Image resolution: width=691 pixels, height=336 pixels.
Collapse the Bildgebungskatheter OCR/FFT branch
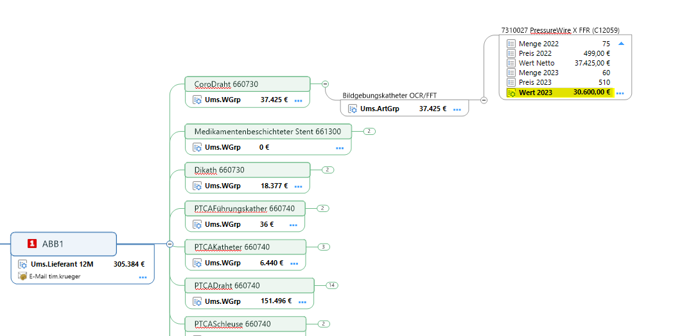pyautogui.click(x=484, y=100)
